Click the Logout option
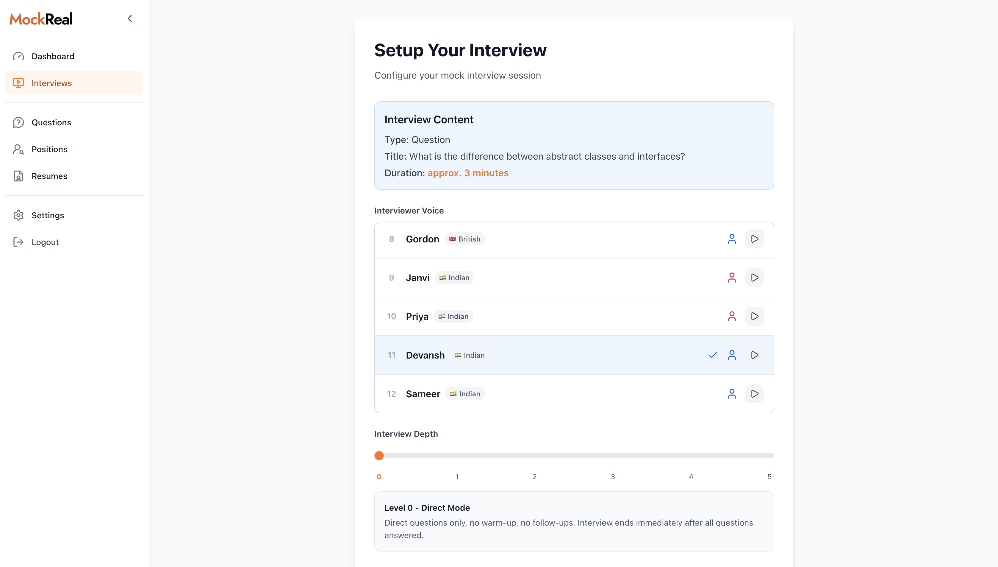998x567 pixels. [45, 242]
